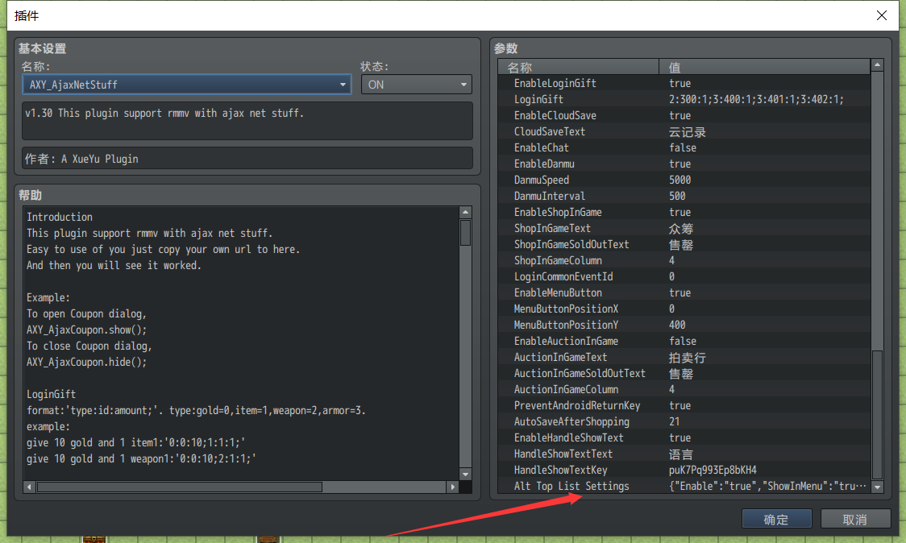This screenshot has width=906, height=543.
Task: Select the LoginCommonEventId parameter
Action: 684,276
